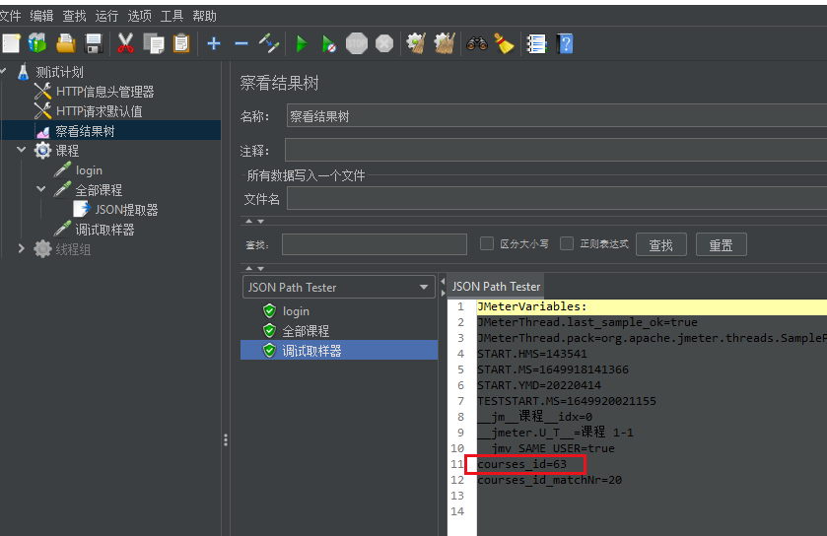Viewport: 827px width, 536px height.
Task: Select the 全部课程 result in results list
Action: [306, 331]
